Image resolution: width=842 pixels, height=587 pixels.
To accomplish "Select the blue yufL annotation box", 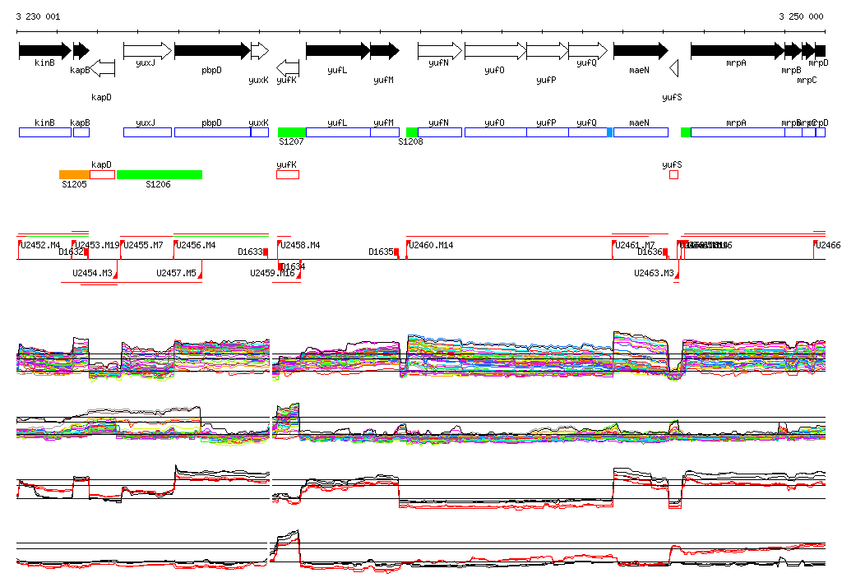I will point(338,132).
